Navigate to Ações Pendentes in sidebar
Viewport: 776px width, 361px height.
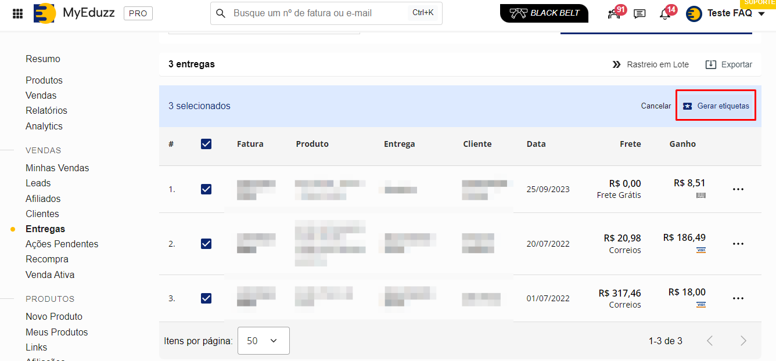tap(62, 244)
